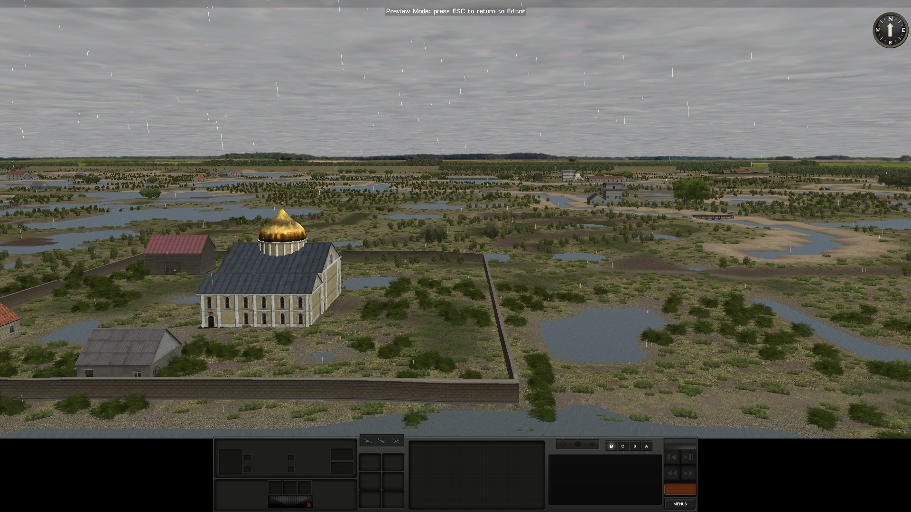Screen dimensions: 911x512
Task: Click the black command list panel under M C S A
Action: point(605,479)
